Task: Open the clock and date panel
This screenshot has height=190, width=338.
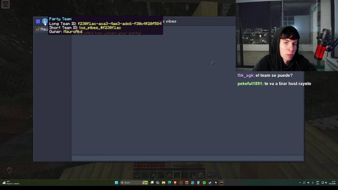Action: pyautogui.click(x=332, y=183)
